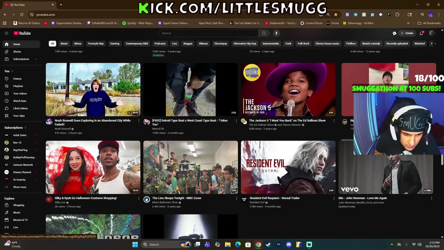Image resolution: width=444 pixels, height=250 pixels.
Task: Open Mix - John Newman - Love Me Again
Action: 362,198
